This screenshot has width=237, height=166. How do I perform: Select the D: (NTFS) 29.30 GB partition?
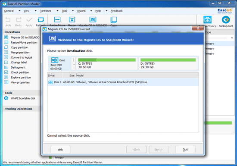pyautogui.click(x=168, y=63)
